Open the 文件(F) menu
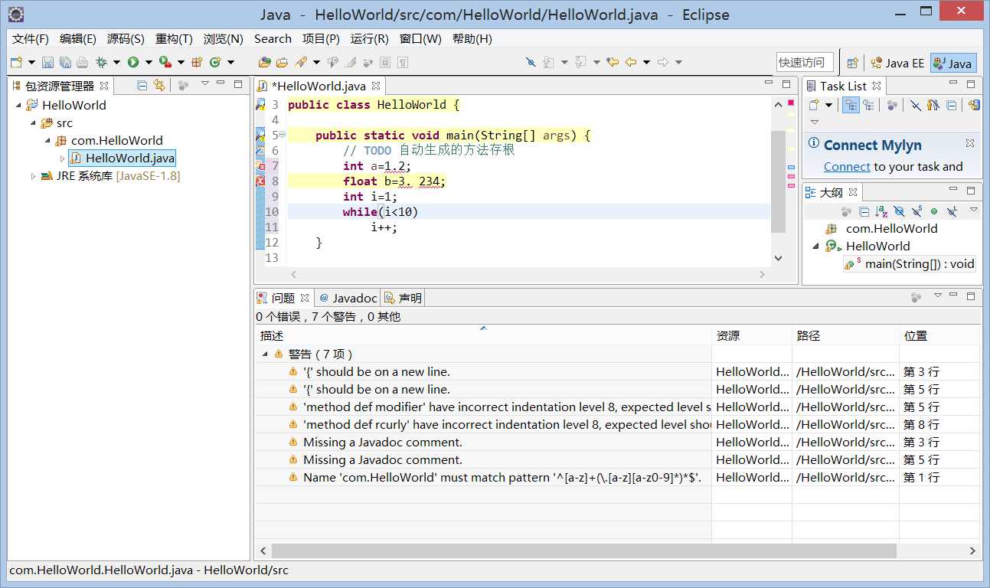Screen dimensions: 990x588 31,38
